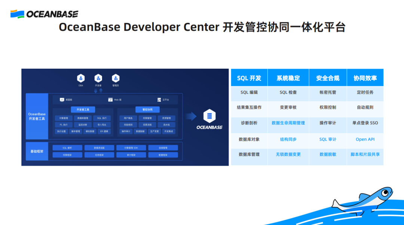Select the 安全合规 table header
This screenshot has width=404, height=225.
pyautogui.click(x=328, y=78)
